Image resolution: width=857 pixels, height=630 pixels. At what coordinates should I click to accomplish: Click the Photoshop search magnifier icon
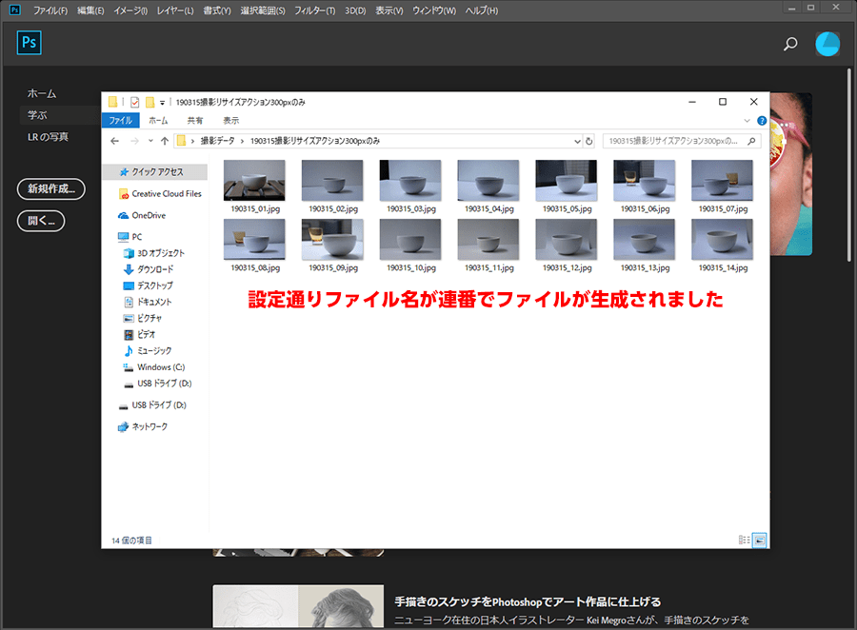tap(789, 44)
